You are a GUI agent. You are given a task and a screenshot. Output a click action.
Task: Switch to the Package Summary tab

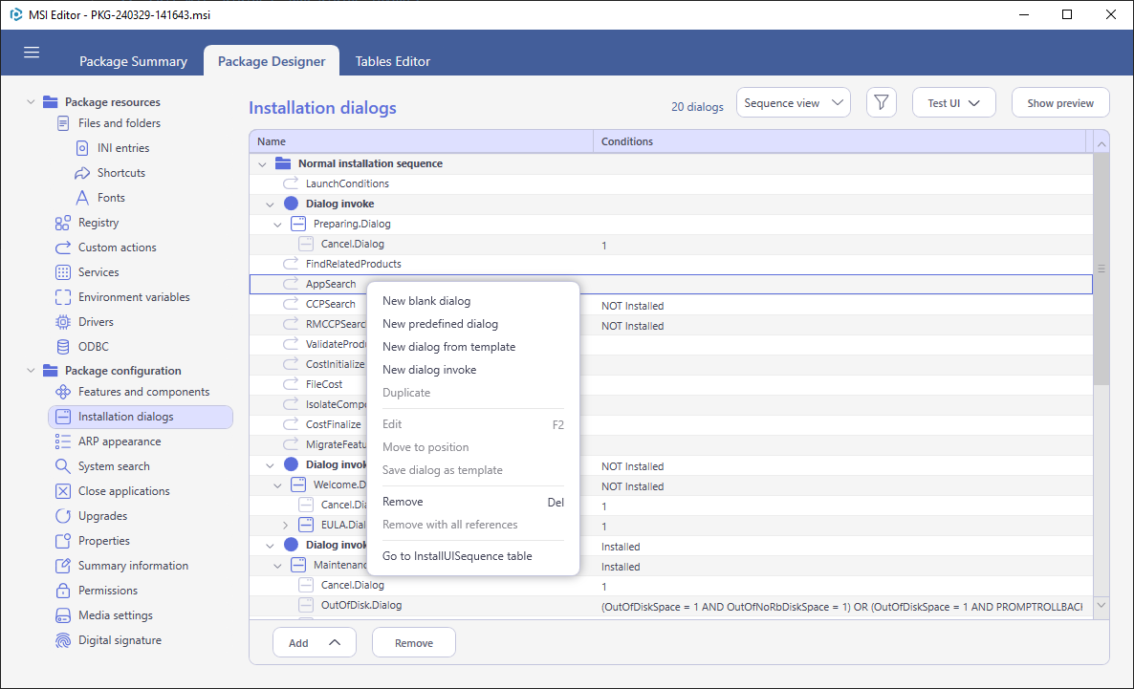click(133, 61)
